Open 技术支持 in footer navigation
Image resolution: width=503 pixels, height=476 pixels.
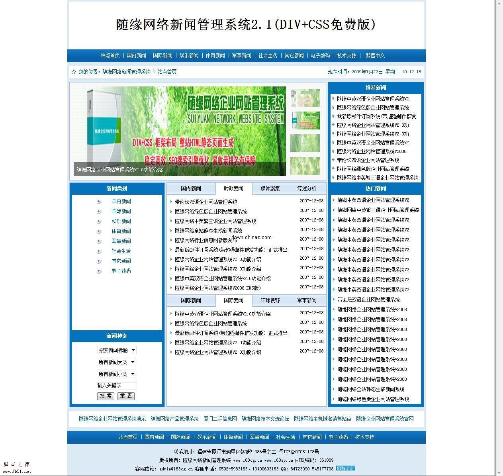point(364,437)
